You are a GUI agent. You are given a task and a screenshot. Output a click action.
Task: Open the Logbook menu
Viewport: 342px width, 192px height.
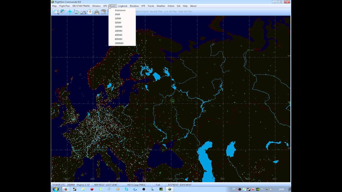coord(123,6)
